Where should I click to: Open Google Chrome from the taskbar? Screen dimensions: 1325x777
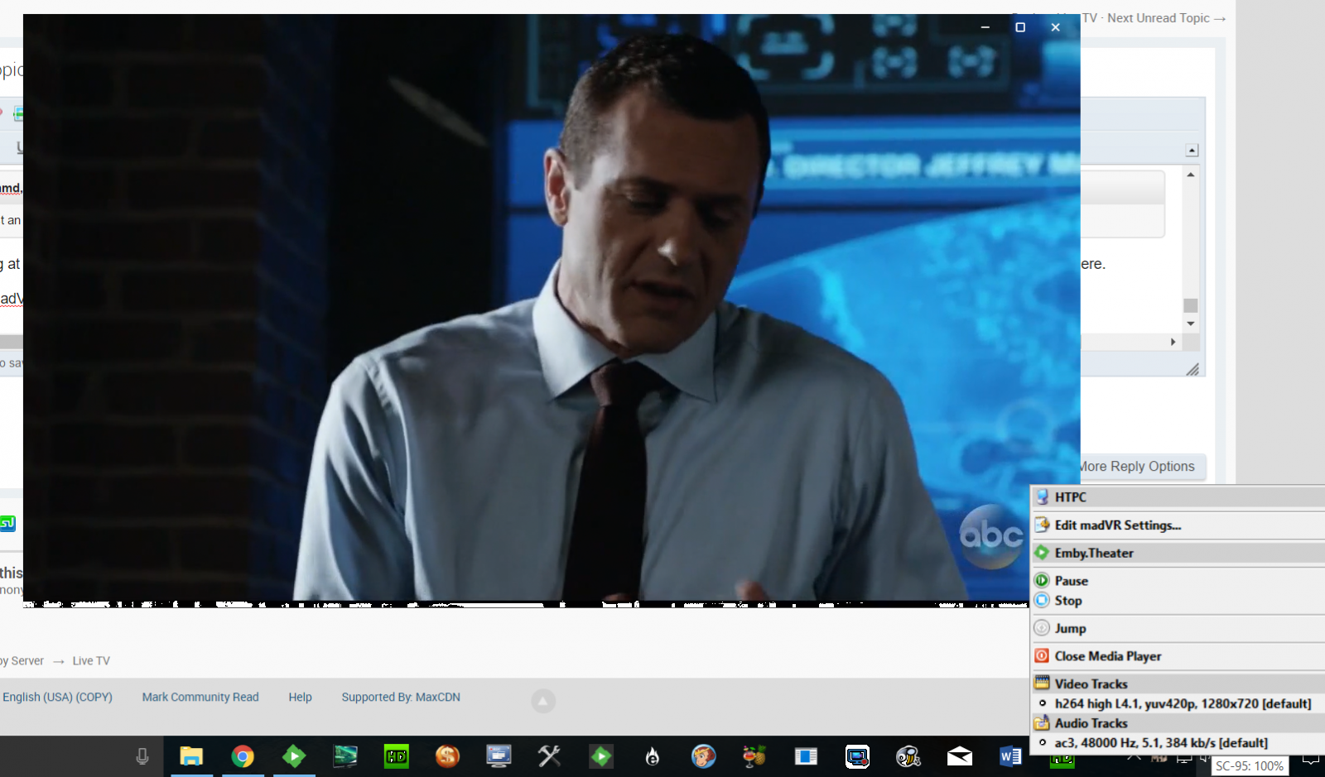(x=243, y=756)
